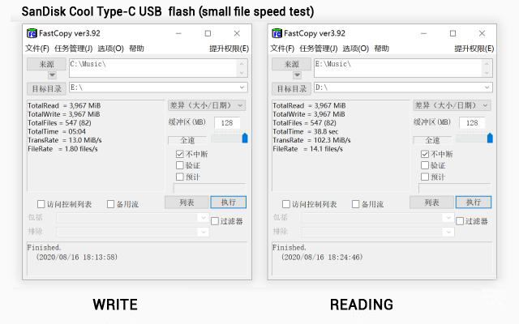Open destination D:\ dropdown in right window
Screen dimensions: 519x324
(x=487, y=87)
